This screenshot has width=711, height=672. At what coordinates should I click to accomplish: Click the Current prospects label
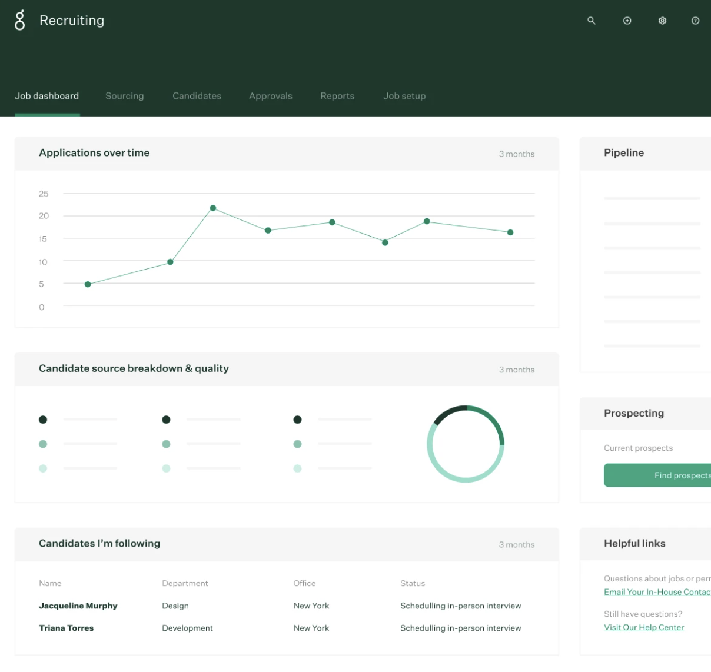[638, 448]
